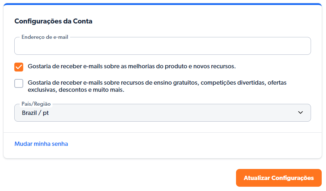Click label text about melhorias do produto
This screenshot has height=191, width=326.
coord(131,66)
